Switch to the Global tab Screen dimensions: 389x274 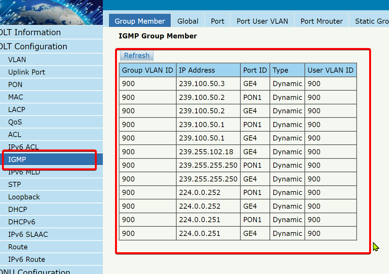[x=188, y=21]
